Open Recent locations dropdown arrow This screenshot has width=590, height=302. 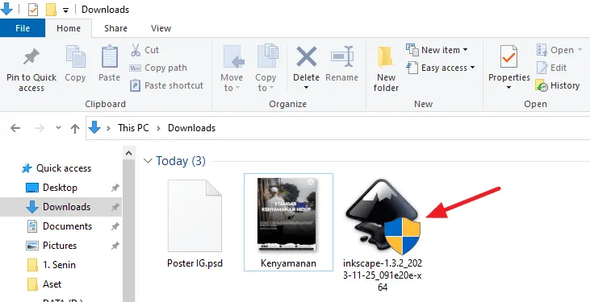point(58,128)
